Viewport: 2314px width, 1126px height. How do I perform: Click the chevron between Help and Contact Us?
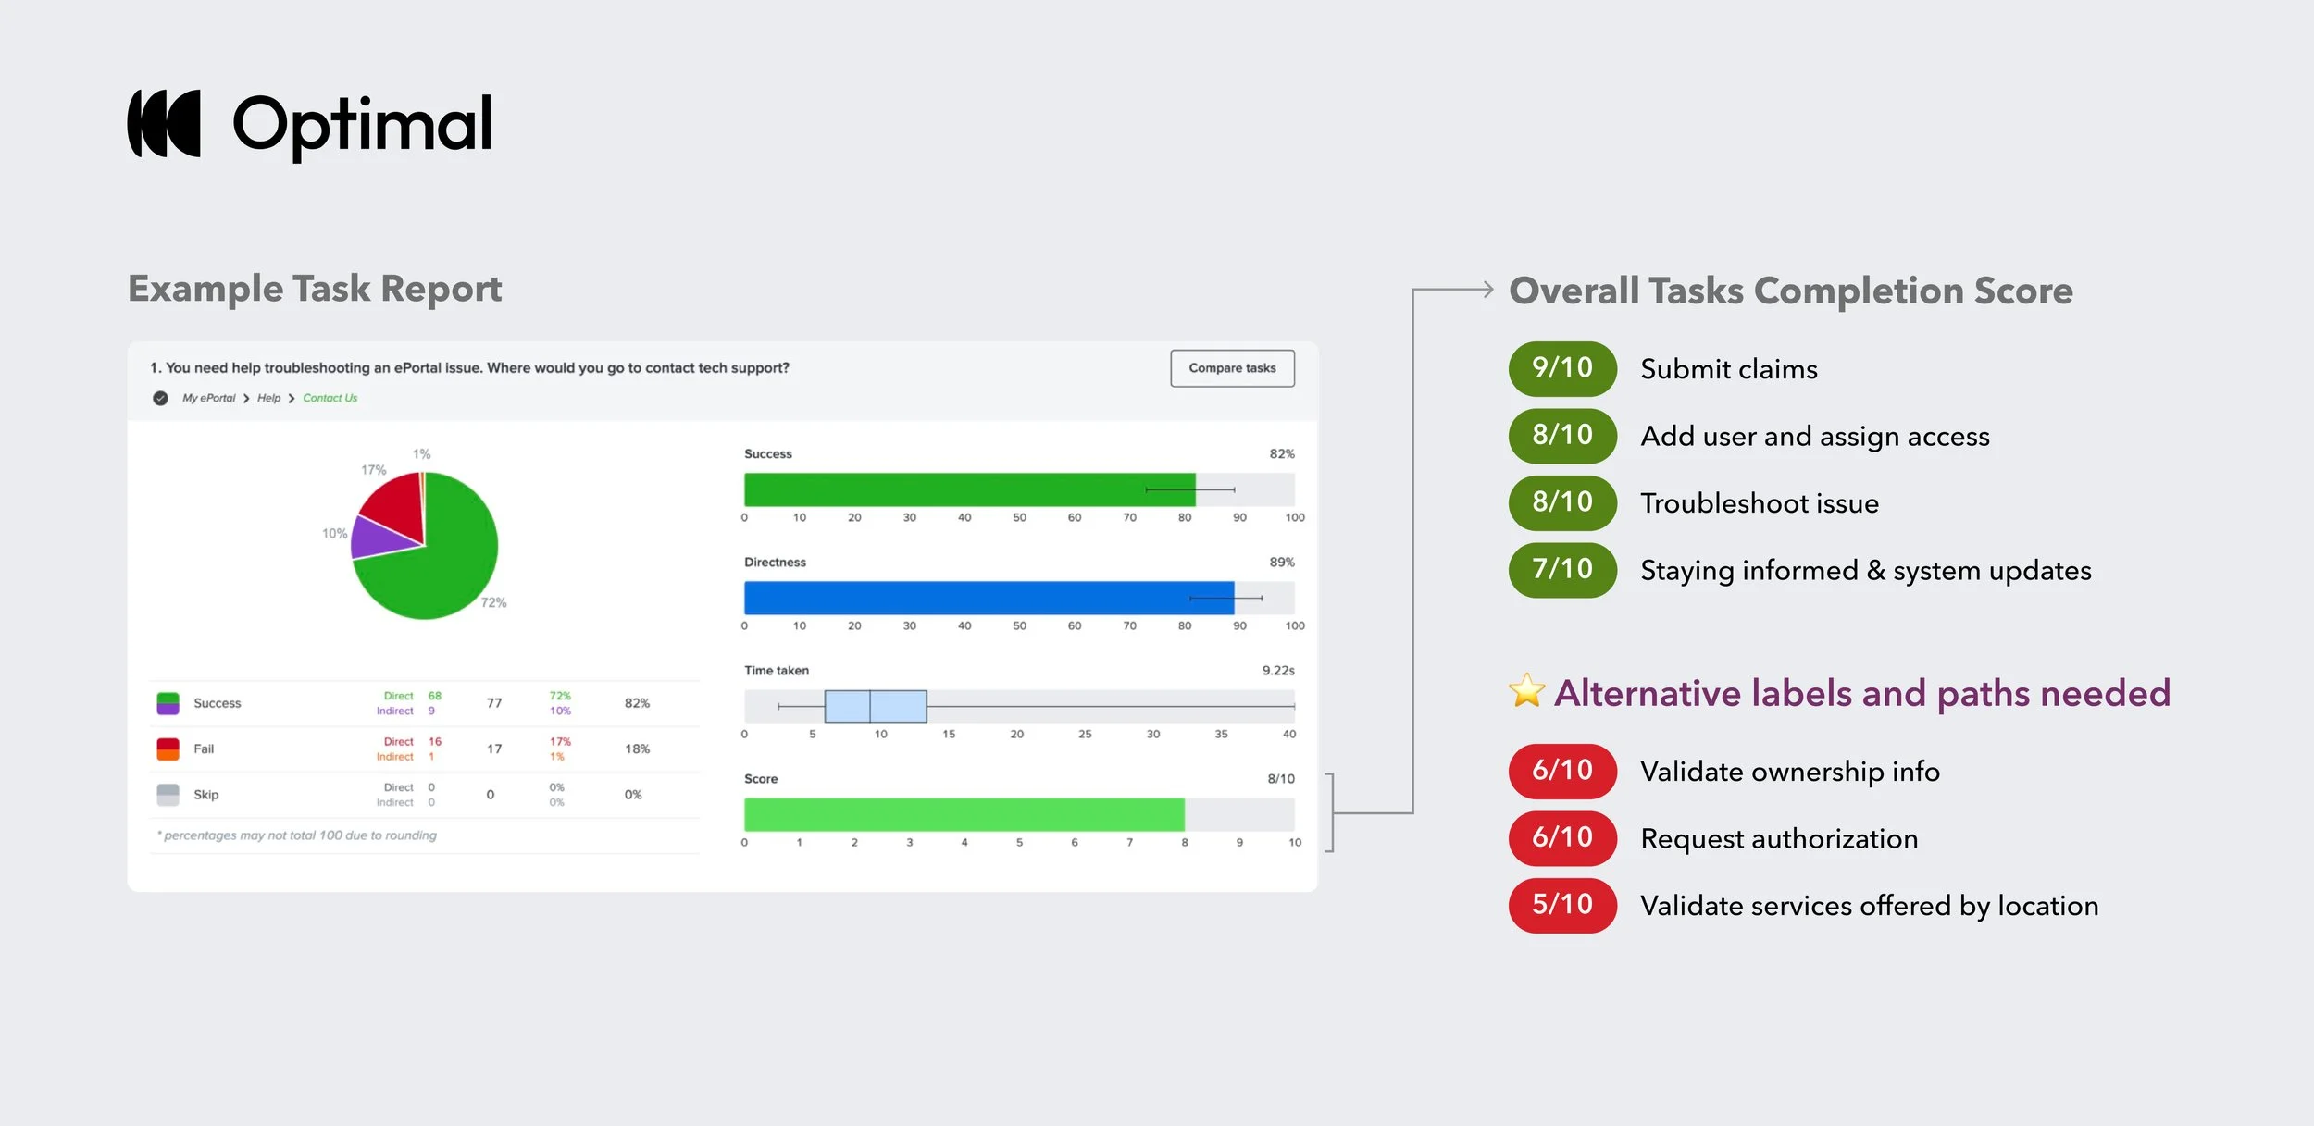point(292,399)
